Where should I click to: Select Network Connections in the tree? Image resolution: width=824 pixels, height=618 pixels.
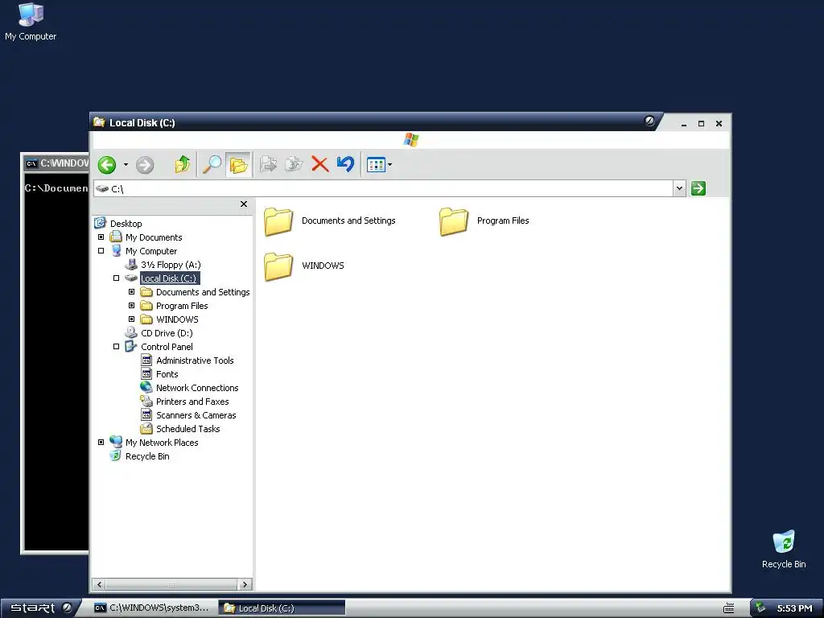[197, 387]
